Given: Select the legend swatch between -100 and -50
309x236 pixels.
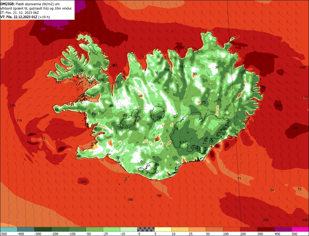Looking at the screenshot, I should tap(77, 229).
